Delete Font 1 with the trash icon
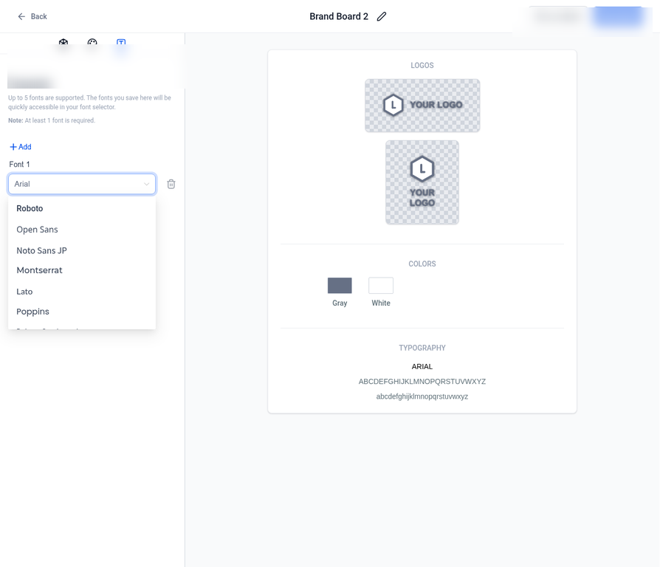 click(x=171, y=184)
